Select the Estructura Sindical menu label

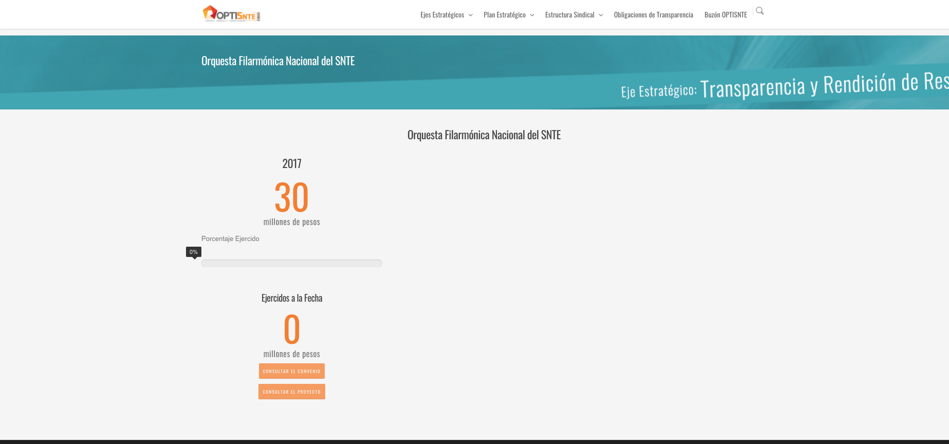click(x=569, y=15)
